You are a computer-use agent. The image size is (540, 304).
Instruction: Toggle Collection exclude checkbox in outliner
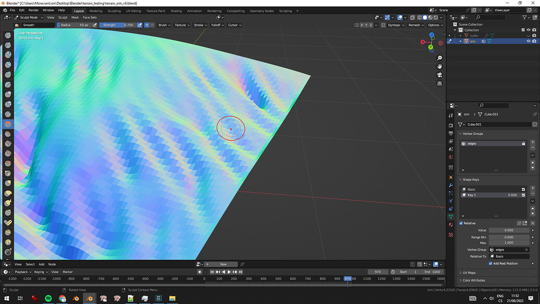coord(523,30)
